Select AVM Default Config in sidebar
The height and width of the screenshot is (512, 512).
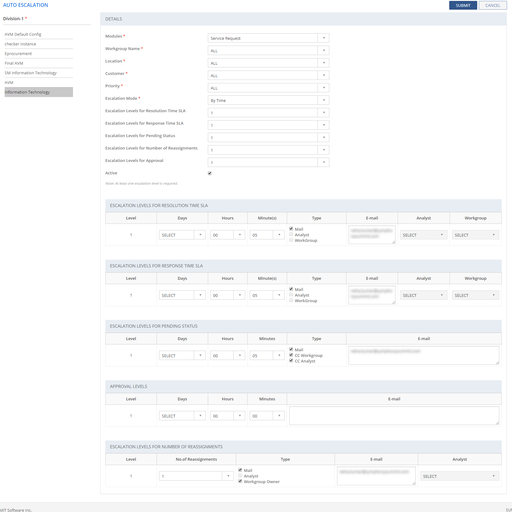pyautogui.click(x=23, y=34)
